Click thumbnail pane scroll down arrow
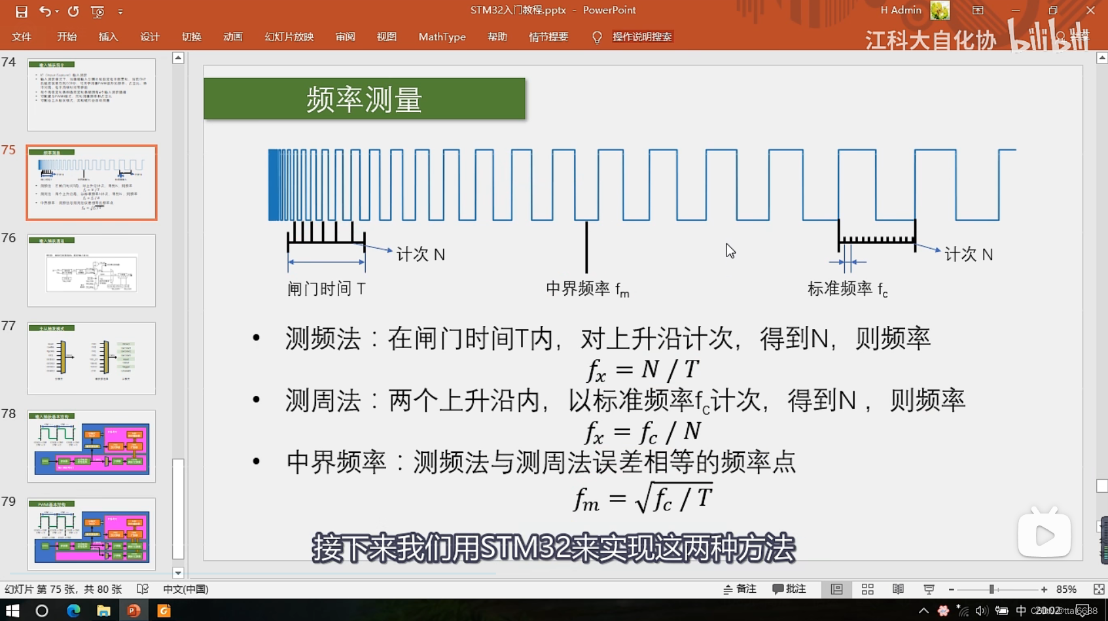Image resolution: width=1108 pixels, height=621 pixels. coord(178,573)
